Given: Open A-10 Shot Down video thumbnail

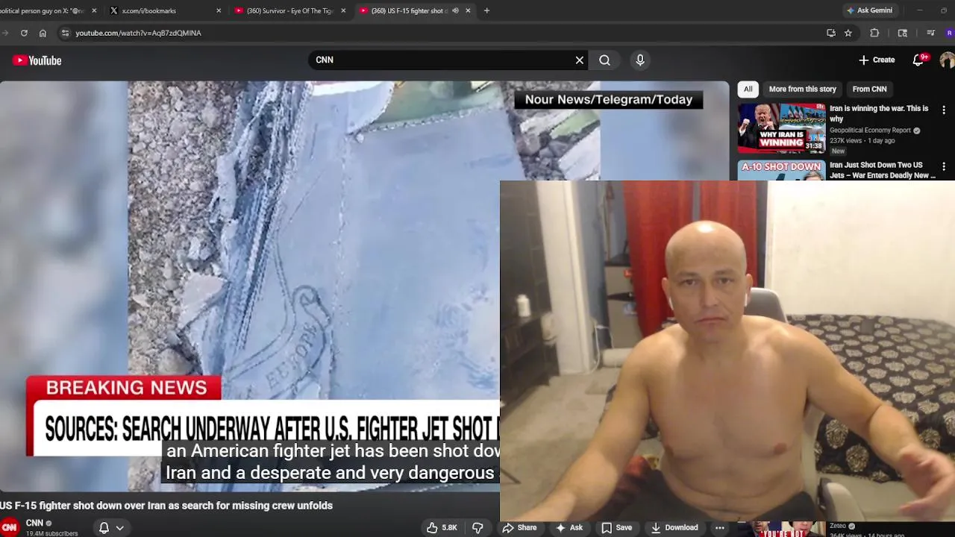Looking at the screenshot, I should [x=781, y=170].
